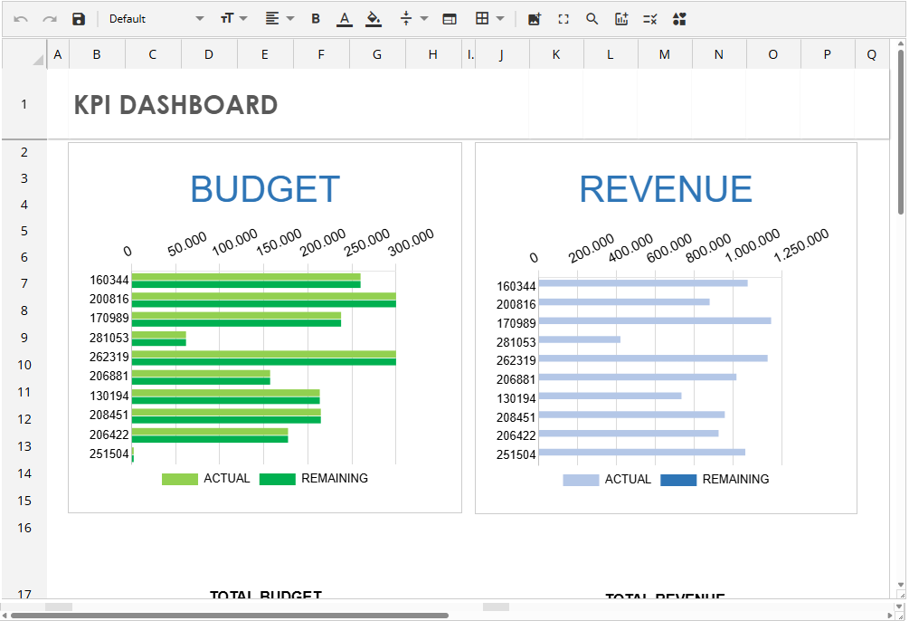The image size is (909, 621).
Task: Click the fill color bucket icon
Action: [373, 19]
